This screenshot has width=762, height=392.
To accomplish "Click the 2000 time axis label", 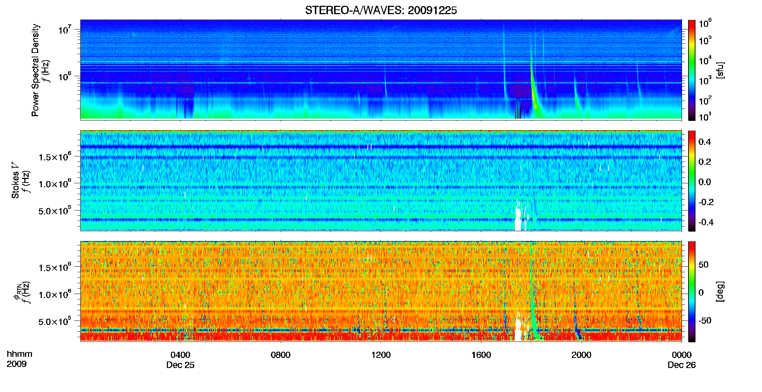I will click(x=581, y=355).
